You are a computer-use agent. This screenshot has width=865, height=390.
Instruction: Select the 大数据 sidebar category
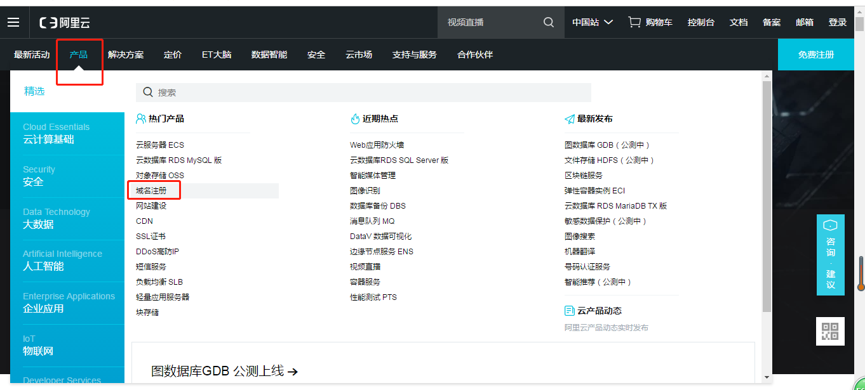(x=67, y=219)
